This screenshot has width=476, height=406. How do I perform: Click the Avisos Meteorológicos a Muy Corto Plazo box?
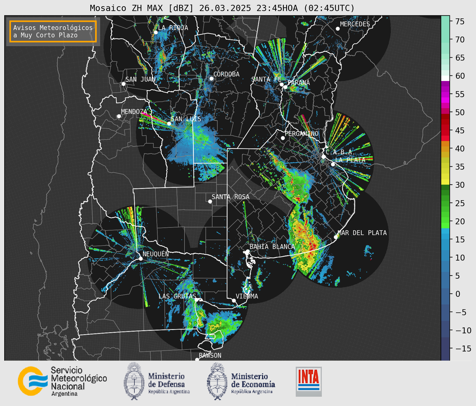pos(53,31)
